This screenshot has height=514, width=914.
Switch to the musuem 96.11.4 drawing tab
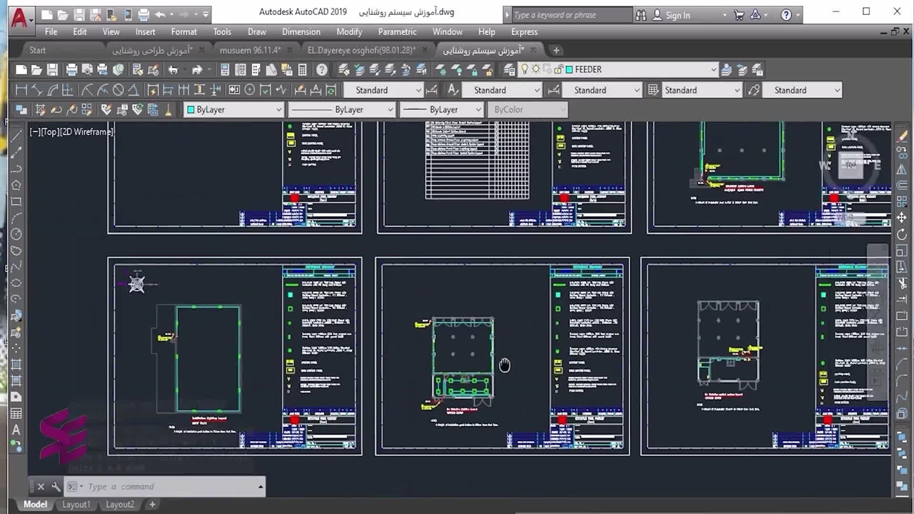tap(250, 50)
